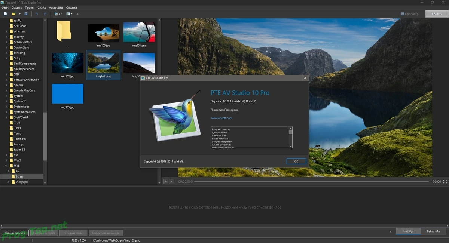Select developer Igor Kokarev in list

(x=220, y=132)
